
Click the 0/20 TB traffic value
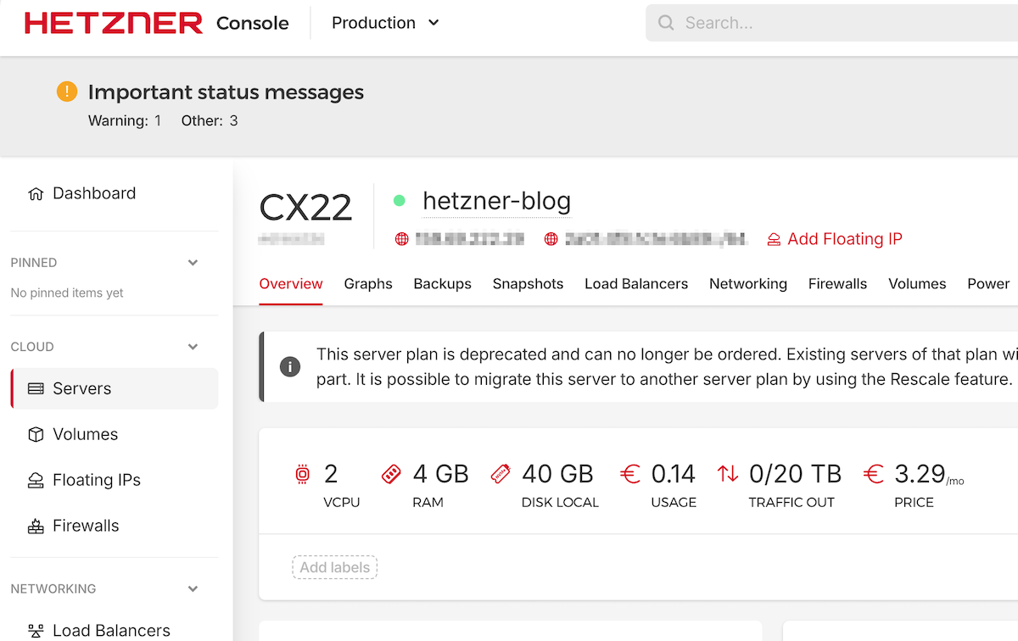pyautogui.click(x=795, y=474)
